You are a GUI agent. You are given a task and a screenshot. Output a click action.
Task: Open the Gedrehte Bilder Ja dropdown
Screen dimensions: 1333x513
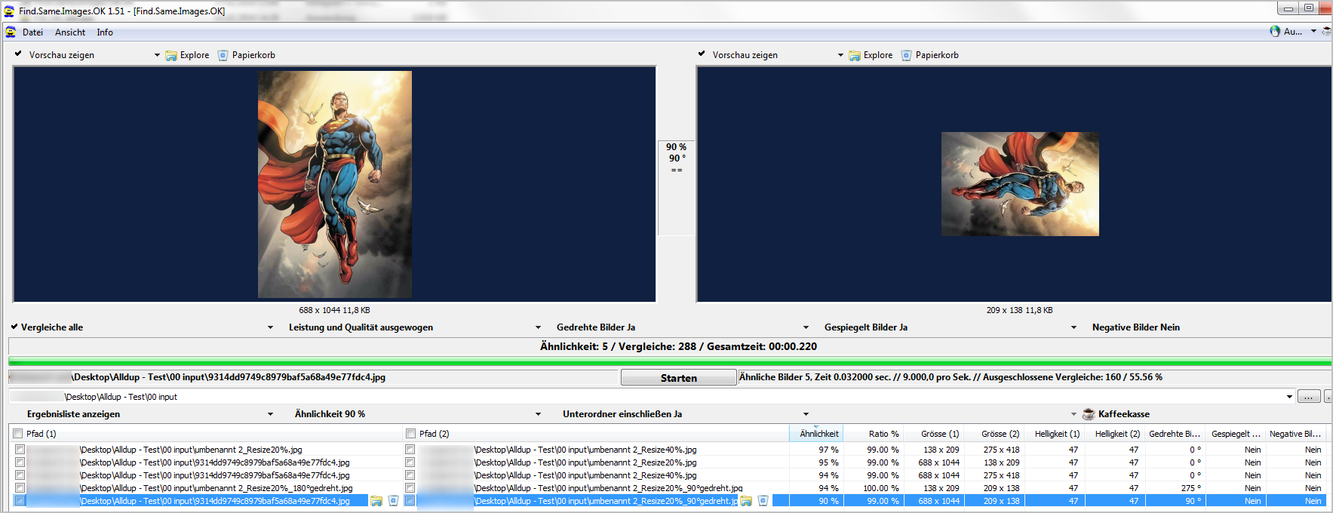tap(806, 327)
